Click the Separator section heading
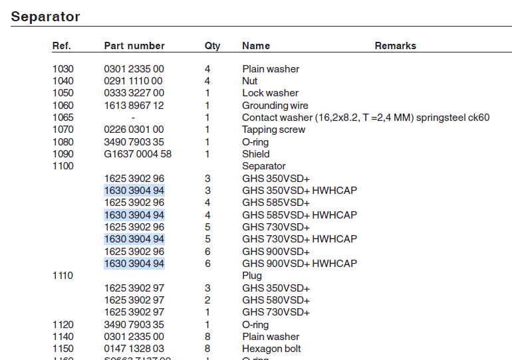The width and height of the screenshot is (512, 360). (x=46, y=17)
